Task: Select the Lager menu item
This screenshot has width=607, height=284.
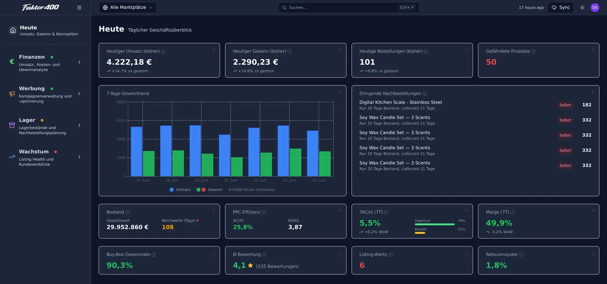Action: [45, 125]
